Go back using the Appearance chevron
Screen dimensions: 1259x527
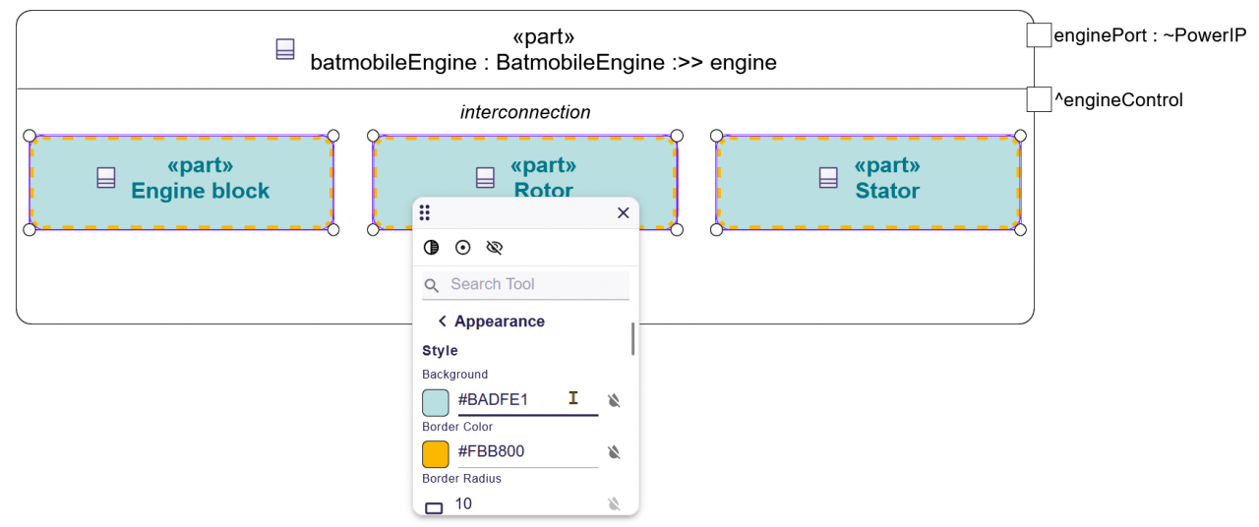[444, 322]
